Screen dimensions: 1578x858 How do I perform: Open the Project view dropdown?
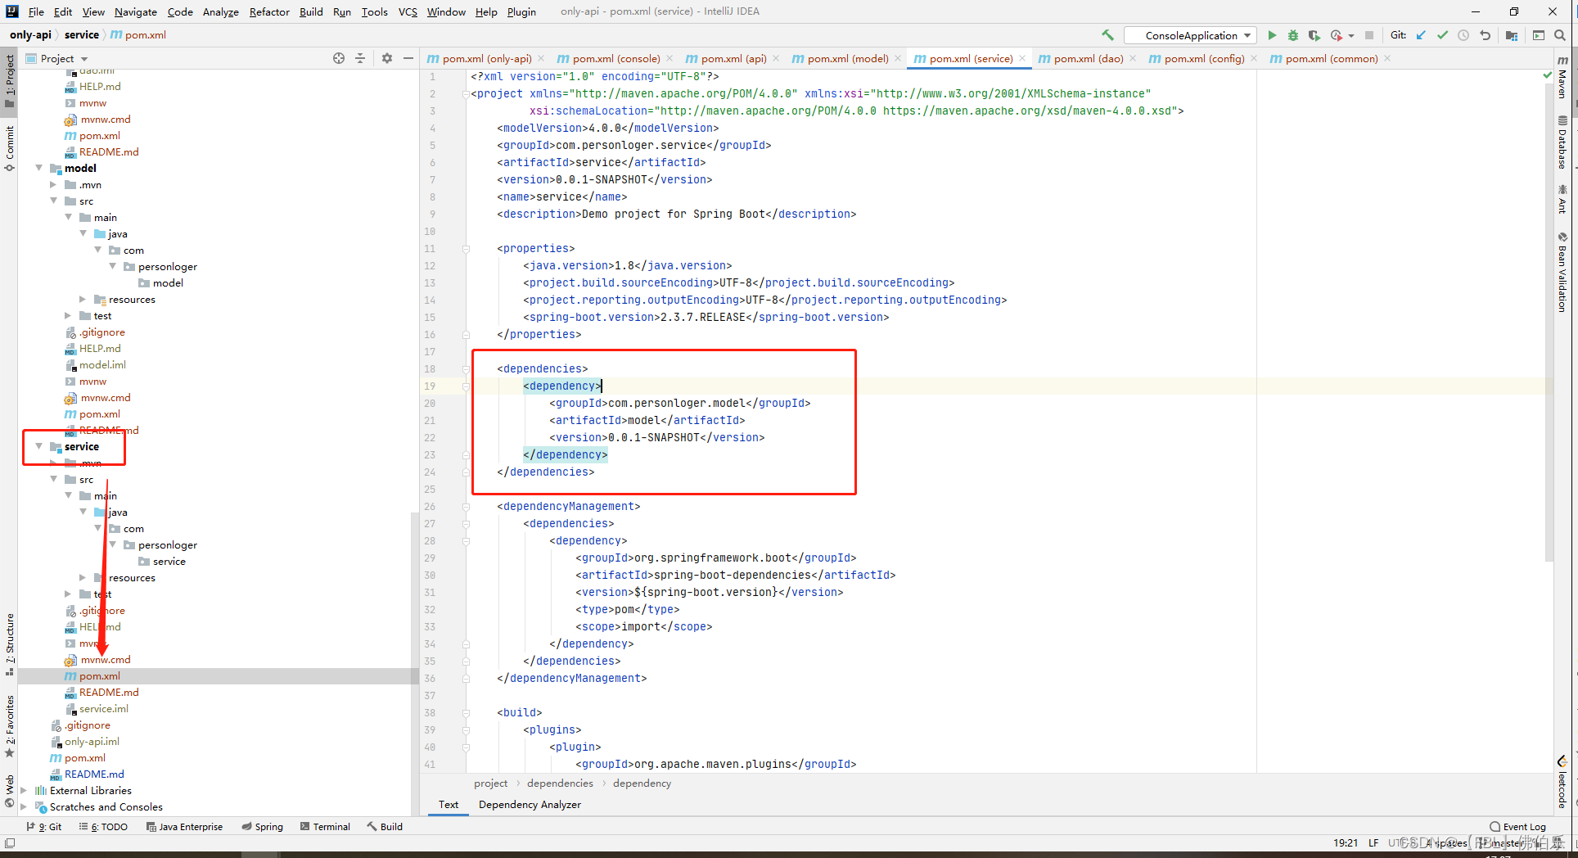click(57, 58)
